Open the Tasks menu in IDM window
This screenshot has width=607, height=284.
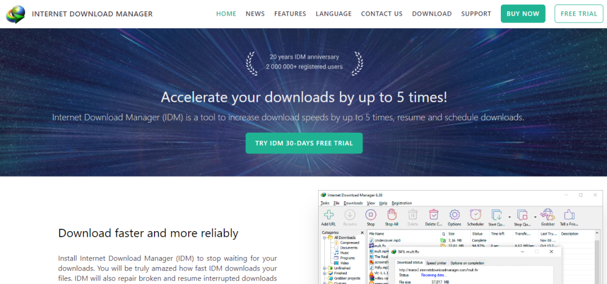click(325, 203)
